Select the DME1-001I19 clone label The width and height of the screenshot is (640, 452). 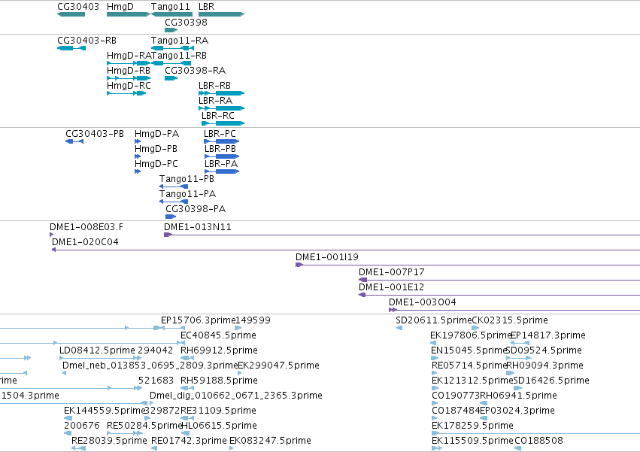click(327, 258)
